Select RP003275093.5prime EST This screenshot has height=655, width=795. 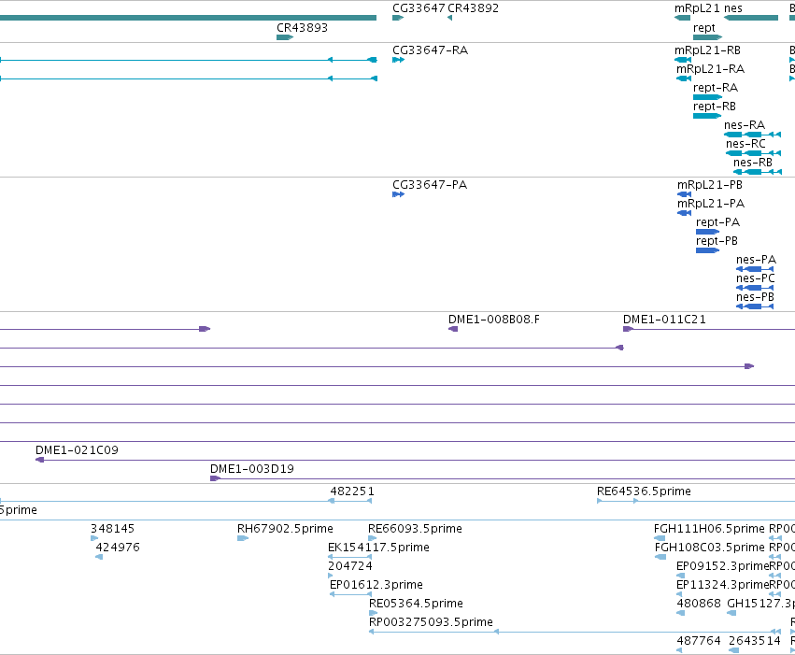click(x=431, y=622)
